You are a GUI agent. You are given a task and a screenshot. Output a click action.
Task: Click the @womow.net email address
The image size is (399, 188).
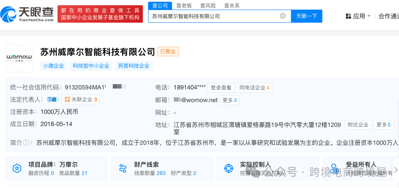click(x=196, y=100)
